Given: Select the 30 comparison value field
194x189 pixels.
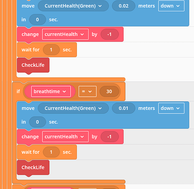Looking at the screenshot, I should tap(109, 91).
